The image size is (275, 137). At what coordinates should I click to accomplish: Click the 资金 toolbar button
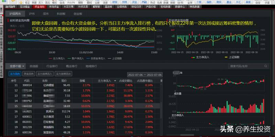[134, 2]
